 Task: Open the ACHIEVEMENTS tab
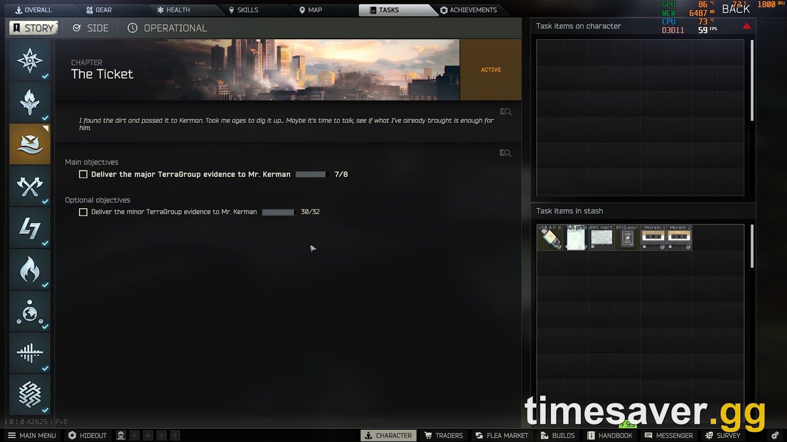point(468,10)
